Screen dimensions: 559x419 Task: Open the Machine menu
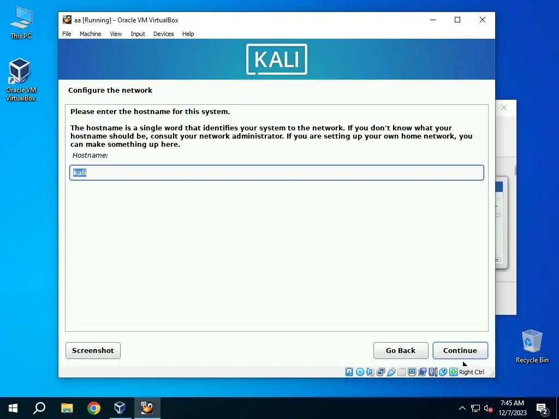tap(90, 34)
